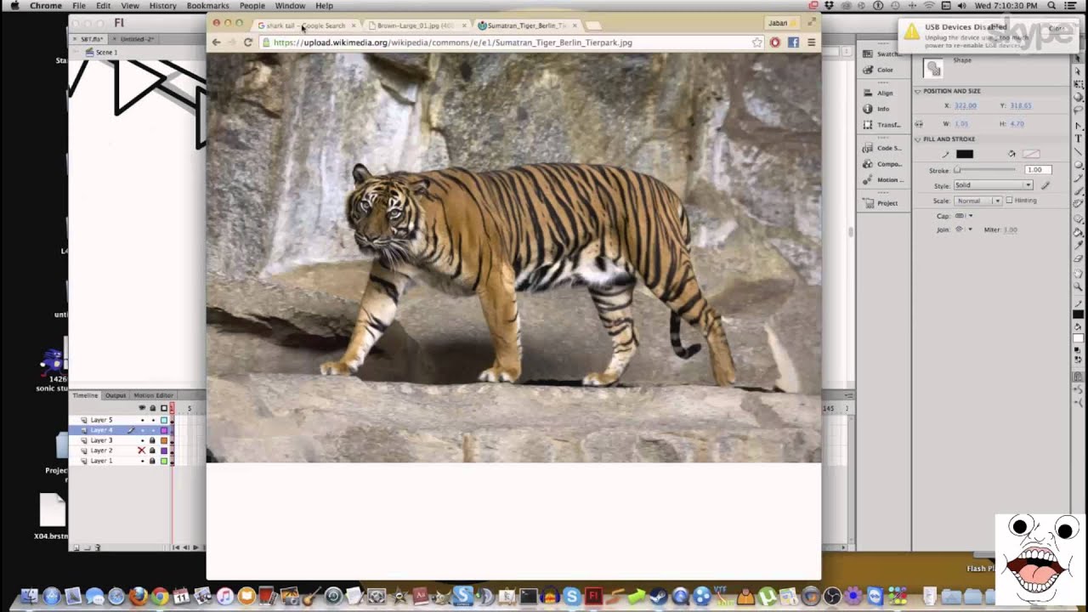This screenshot has height=612, width=1088.
Task: Click the Stroke thickness slider handle
Action: click(957, 170)
